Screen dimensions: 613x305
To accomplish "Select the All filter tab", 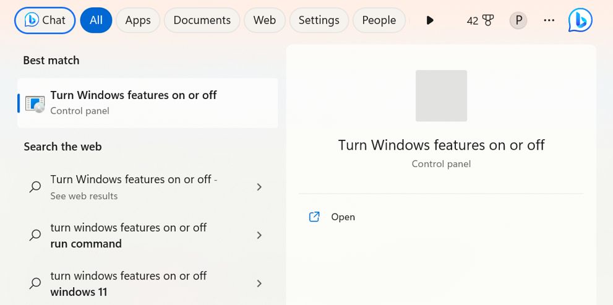I will [x=96, y=20].
